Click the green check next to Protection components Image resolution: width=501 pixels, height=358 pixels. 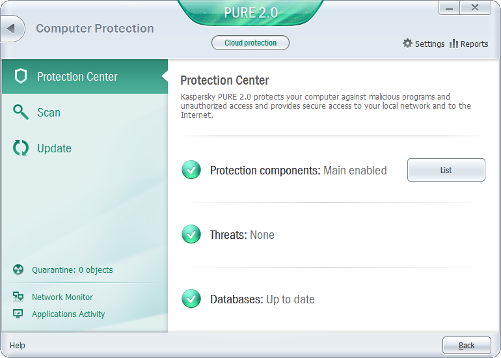(191, 171)
